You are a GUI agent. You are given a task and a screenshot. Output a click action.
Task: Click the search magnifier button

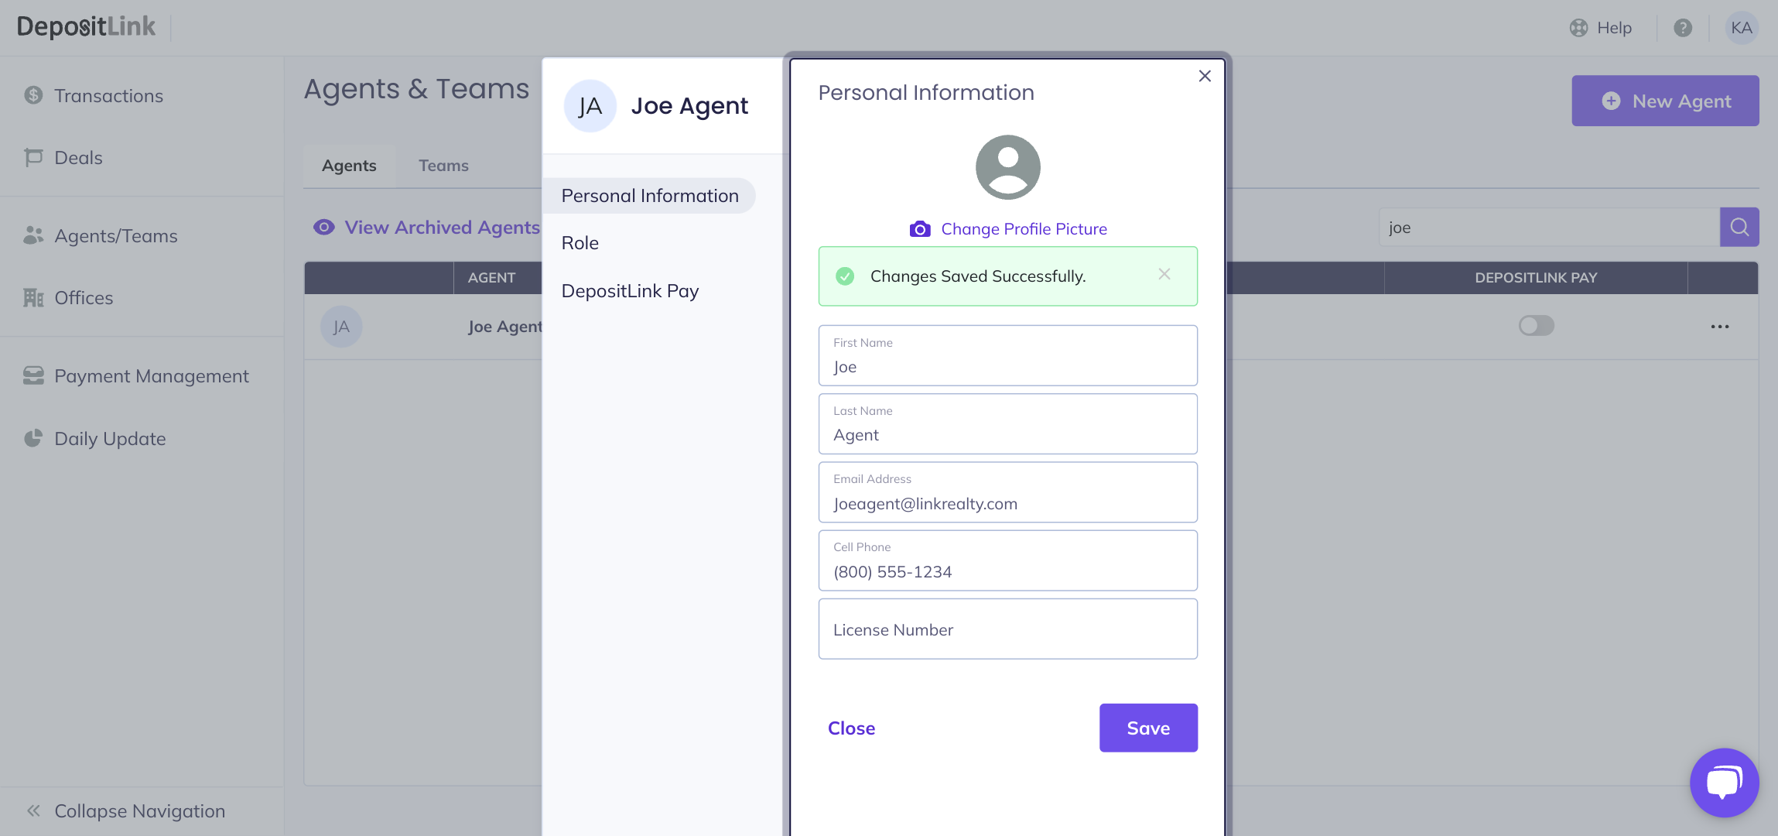pyautogui.click(x=1739, y=228)
